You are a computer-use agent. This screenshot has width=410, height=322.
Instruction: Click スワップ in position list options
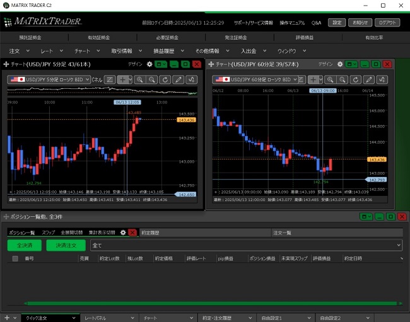click(x=49, y=233)
